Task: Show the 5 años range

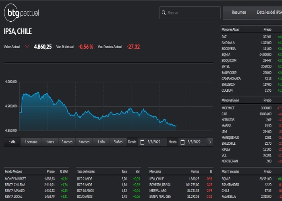Action: pyautogui.click(x=118, y=142)
